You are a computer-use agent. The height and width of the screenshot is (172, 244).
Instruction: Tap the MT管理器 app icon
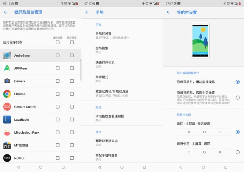click(x=7, y=145)
